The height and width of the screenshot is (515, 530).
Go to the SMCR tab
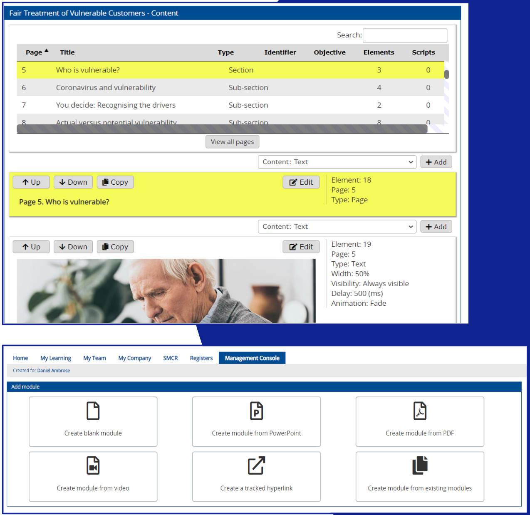pyautogui.click(x=171, y=358)
